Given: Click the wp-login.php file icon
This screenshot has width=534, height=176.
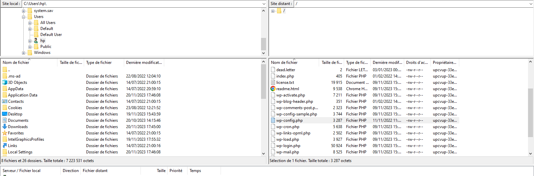Looking at the screenshot, I should point(273,146).
